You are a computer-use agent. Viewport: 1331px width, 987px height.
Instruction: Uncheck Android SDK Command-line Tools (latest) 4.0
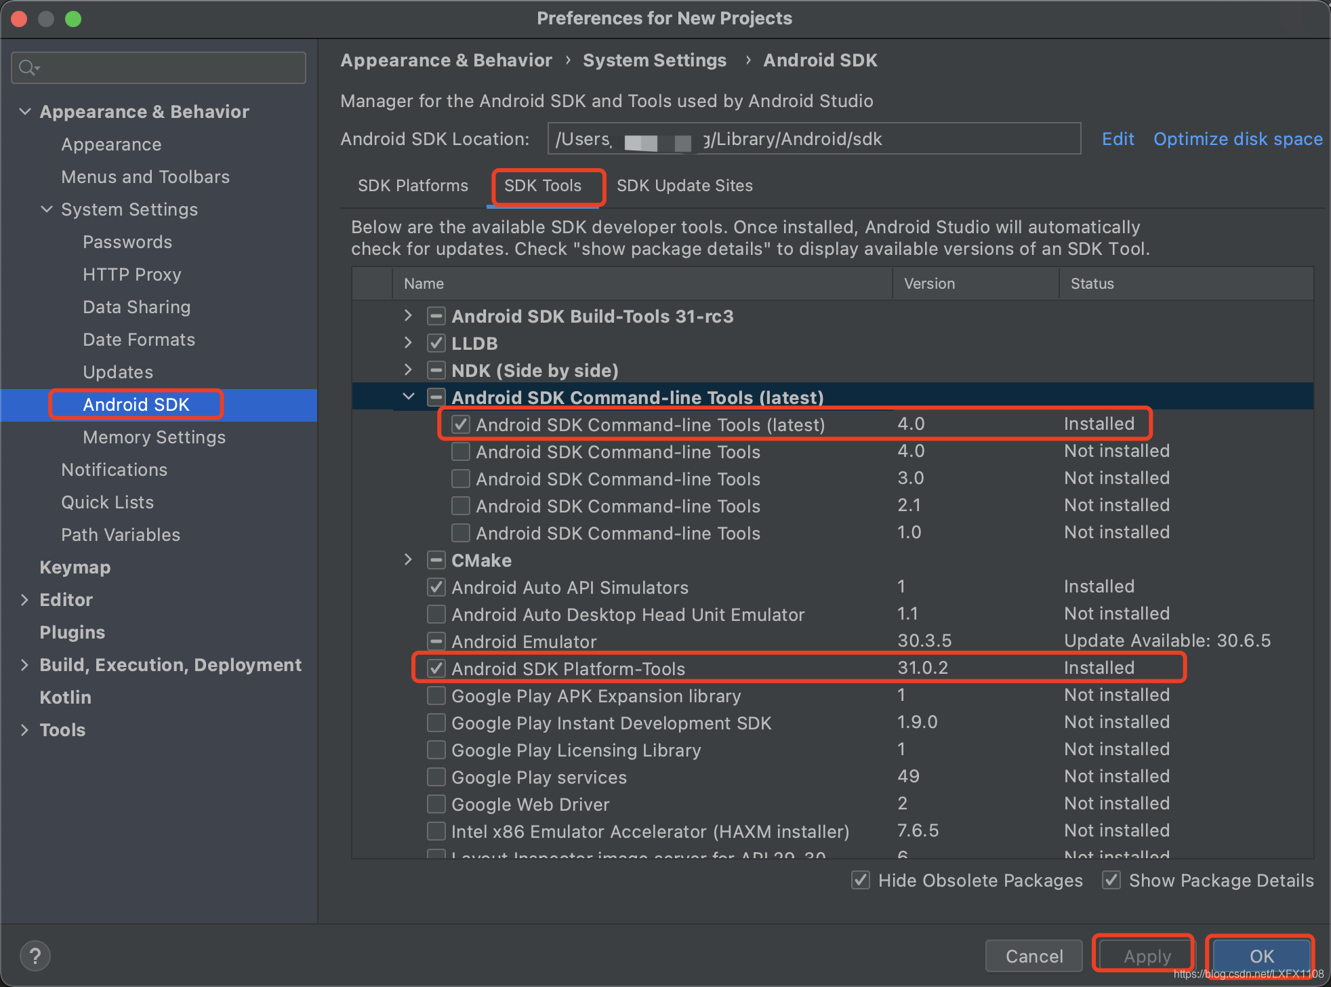pos(461,425)
